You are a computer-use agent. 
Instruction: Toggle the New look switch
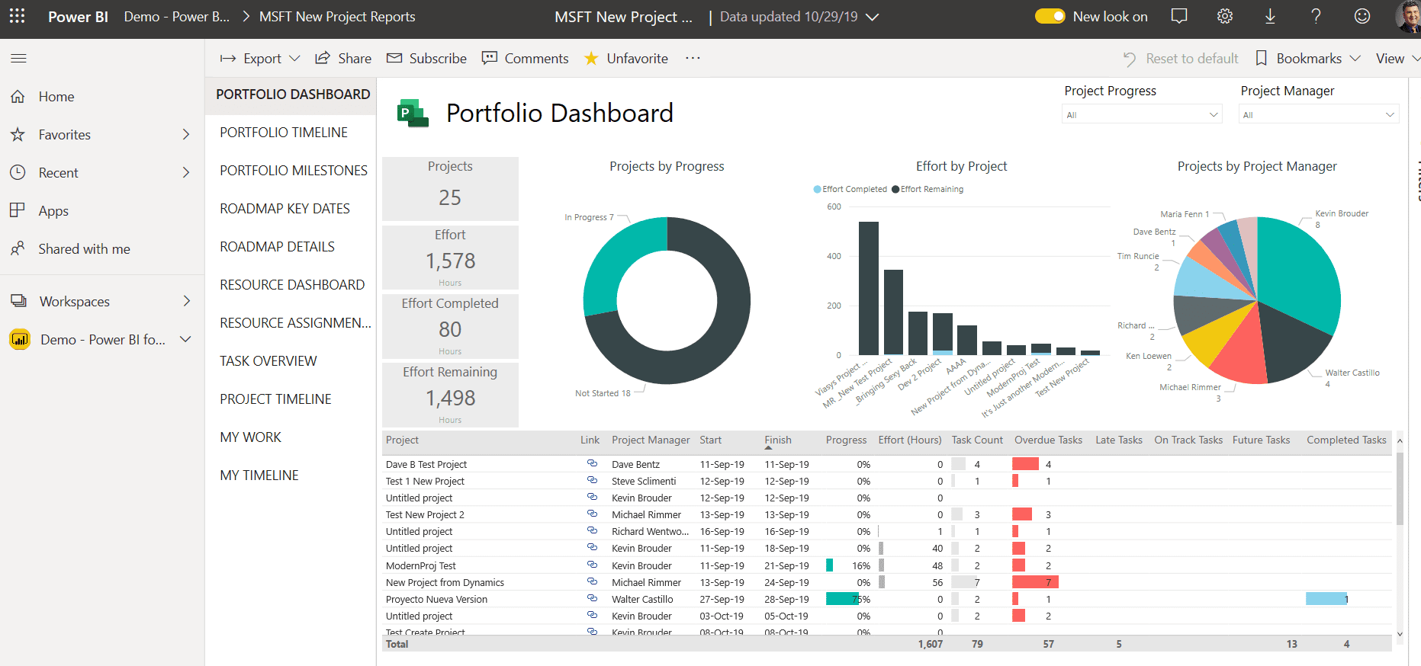tap(1050, 16)
